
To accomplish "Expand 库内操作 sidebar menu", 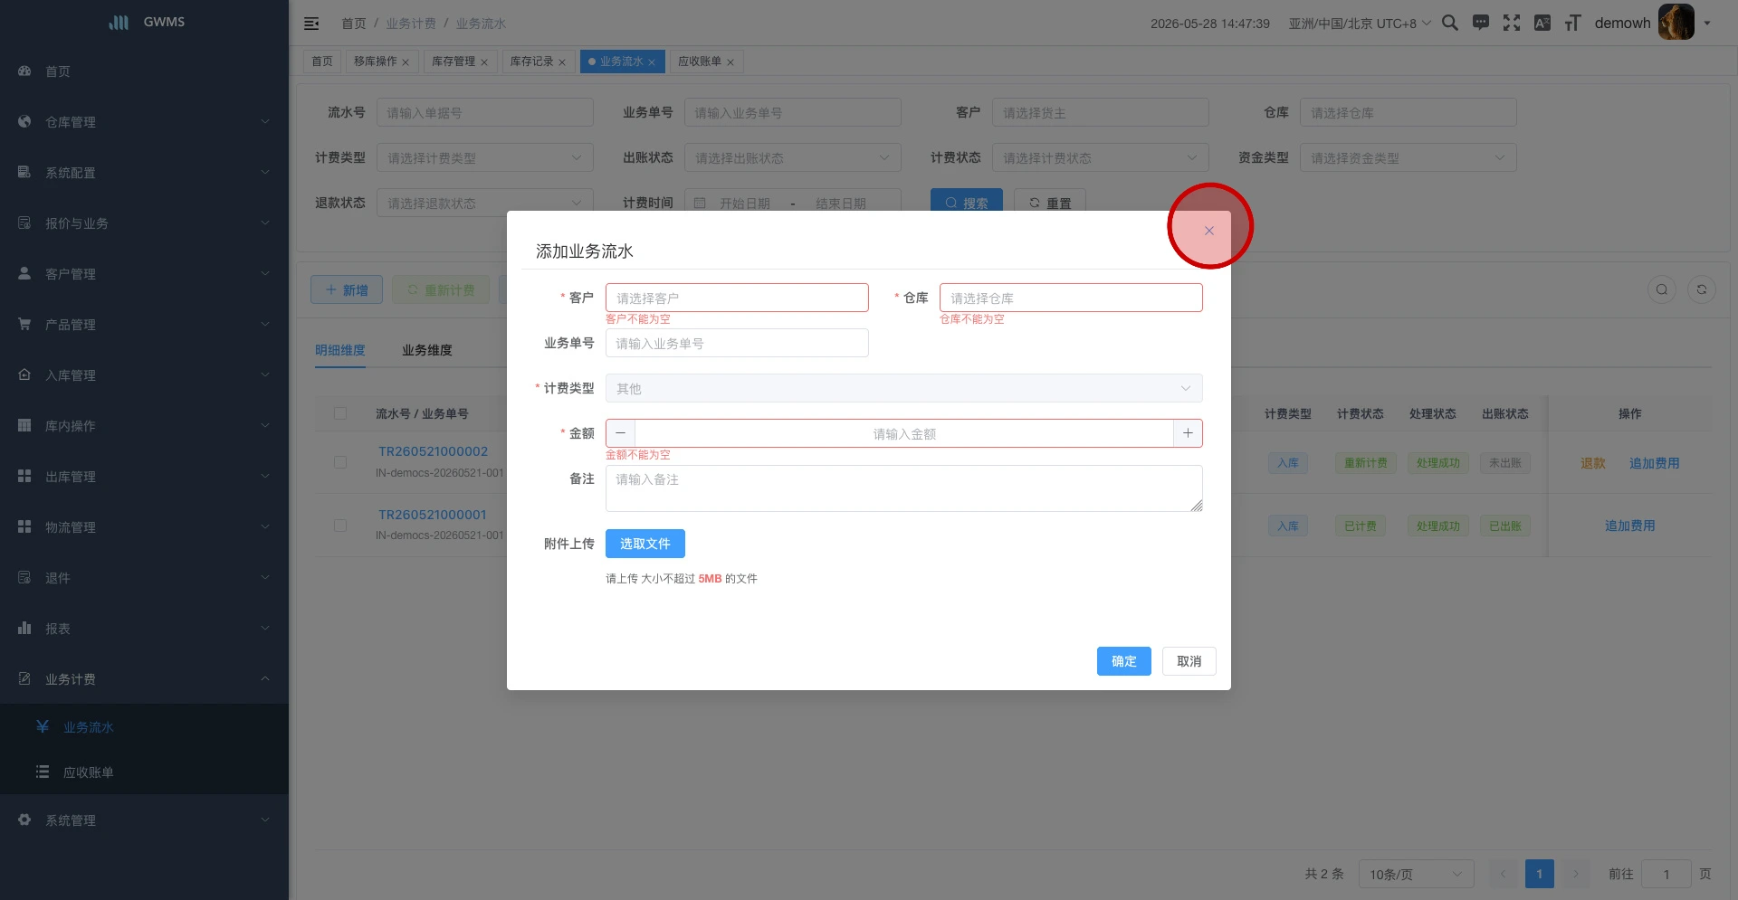I will (x=145, y=426).
